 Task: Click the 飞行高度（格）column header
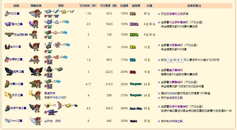click(x=109, y=6)
